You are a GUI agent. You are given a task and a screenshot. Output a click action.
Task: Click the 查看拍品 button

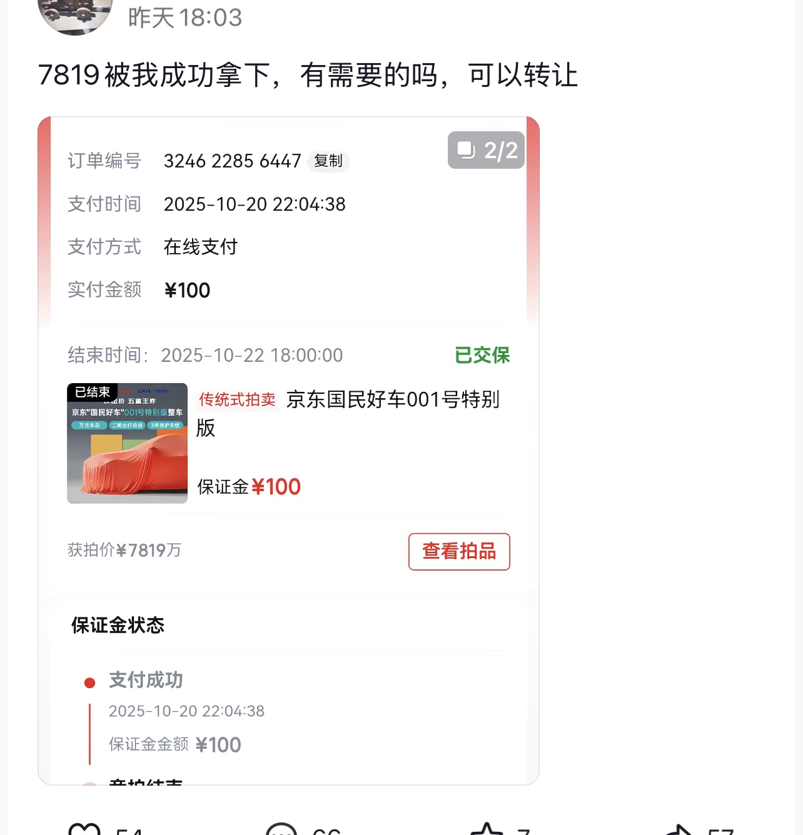coord(459,551)
